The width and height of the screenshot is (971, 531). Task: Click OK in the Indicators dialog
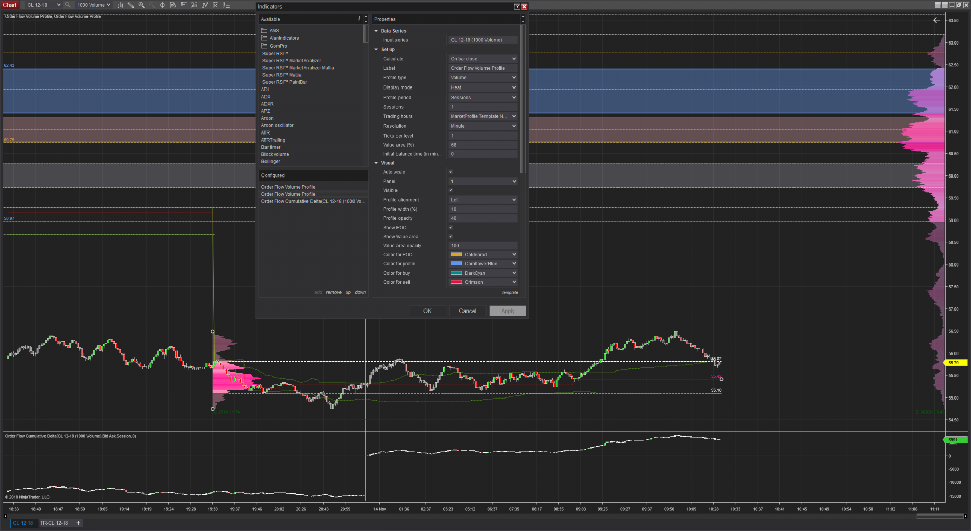[x=427, y=311]
